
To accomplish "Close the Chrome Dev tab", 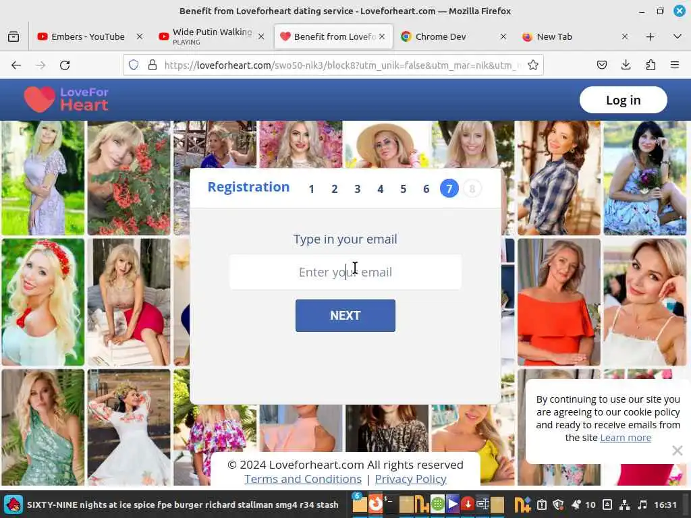I will point(503,36).
